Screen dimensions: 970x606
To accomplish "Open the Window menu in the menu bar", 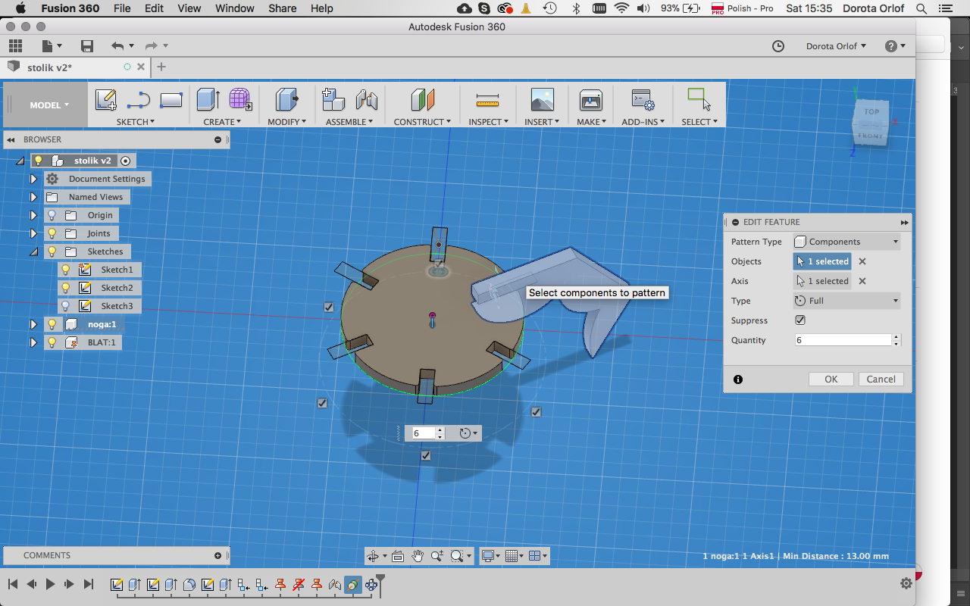I will click(x=234, y=8).
